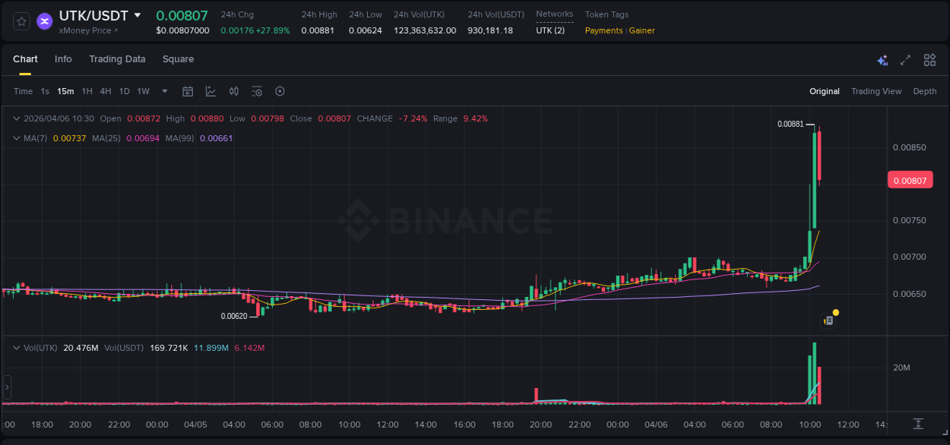The width and height of the screenshot is (950, 445).
Task: Expand chart to fullscreen
Action: pos(904,59)
